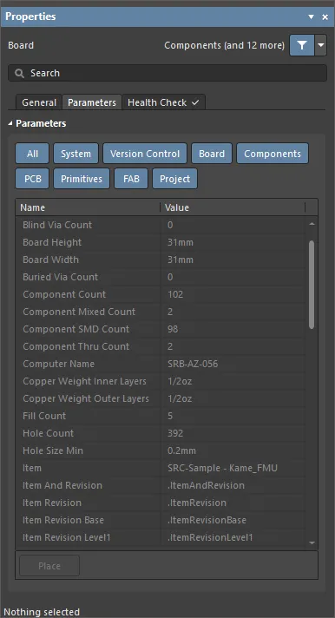Toggle the Board parameter filter
The height and width of the screenshot is (618, 335).
[212, 154]
